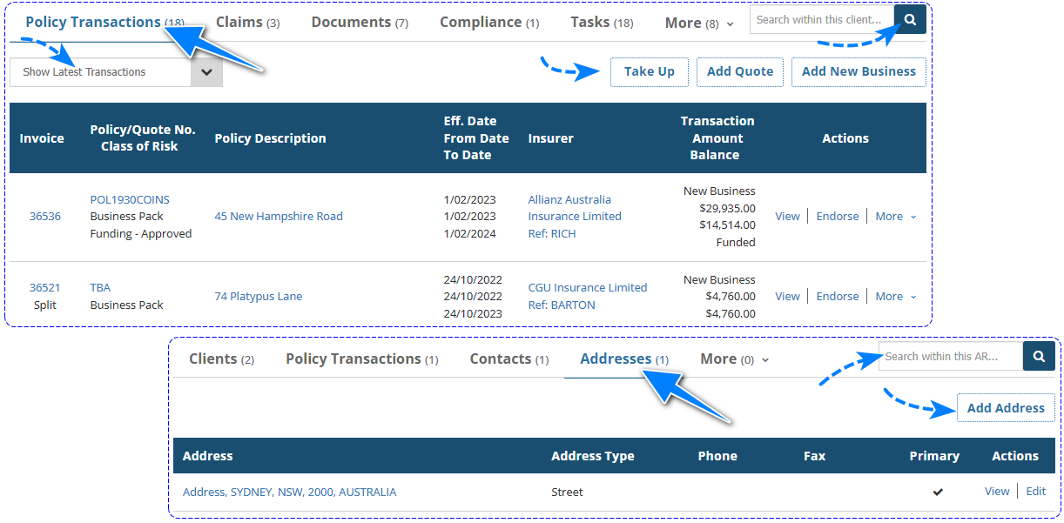Open More actions for invoice 36521
This screenshot has height=523, width=1064.
click(895, 297)
